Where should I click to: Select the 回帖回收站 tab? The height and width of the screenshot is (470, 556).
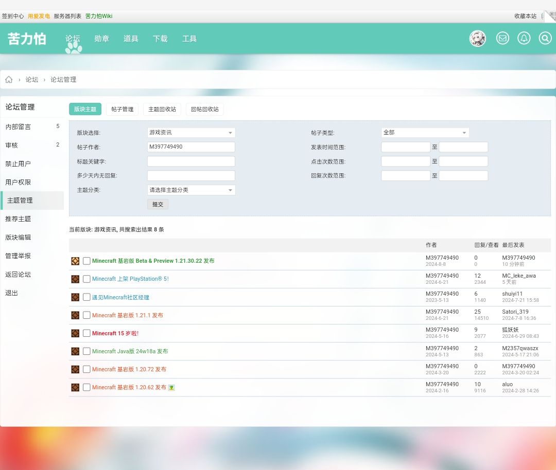coord(204,109)
